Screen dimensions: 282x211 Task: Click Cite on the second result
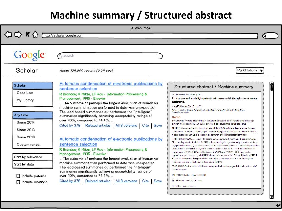[x=145, y=181]
